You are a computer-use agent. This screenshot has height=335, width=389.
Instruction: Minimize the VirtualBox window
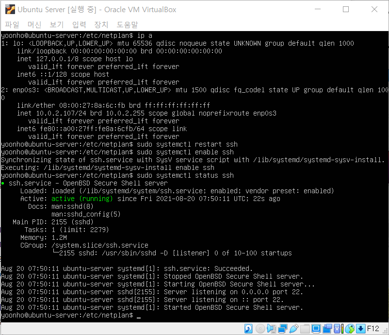318,9
